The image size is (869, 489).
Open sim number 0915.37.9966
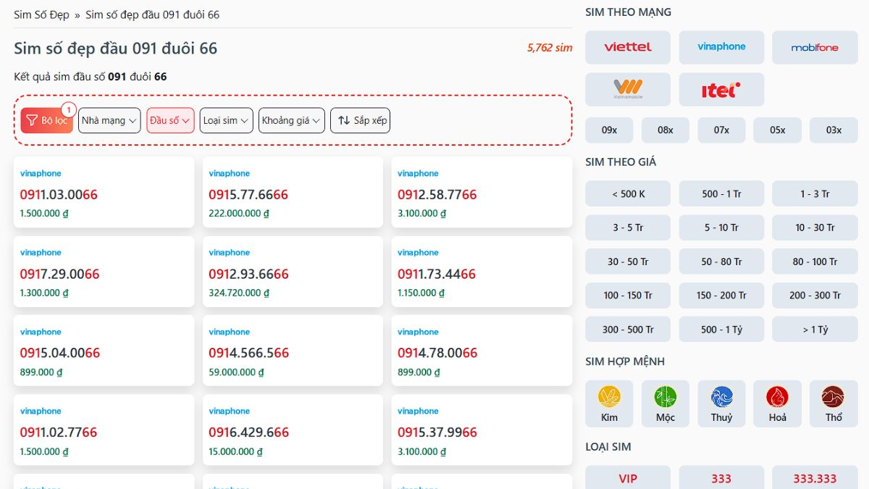tap(437, 432)
